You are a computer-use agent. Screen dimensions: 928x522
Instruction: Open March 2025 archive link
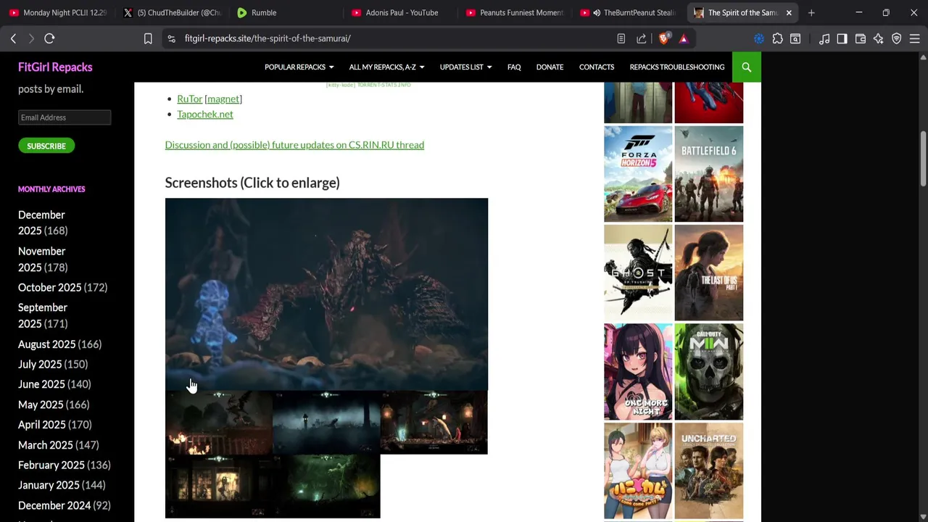click(45, 444)
